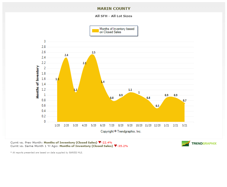Viewport: 227px width, 187px height.
Task: Select the 2.4 data label above 2/20
Action: [66, 55]
